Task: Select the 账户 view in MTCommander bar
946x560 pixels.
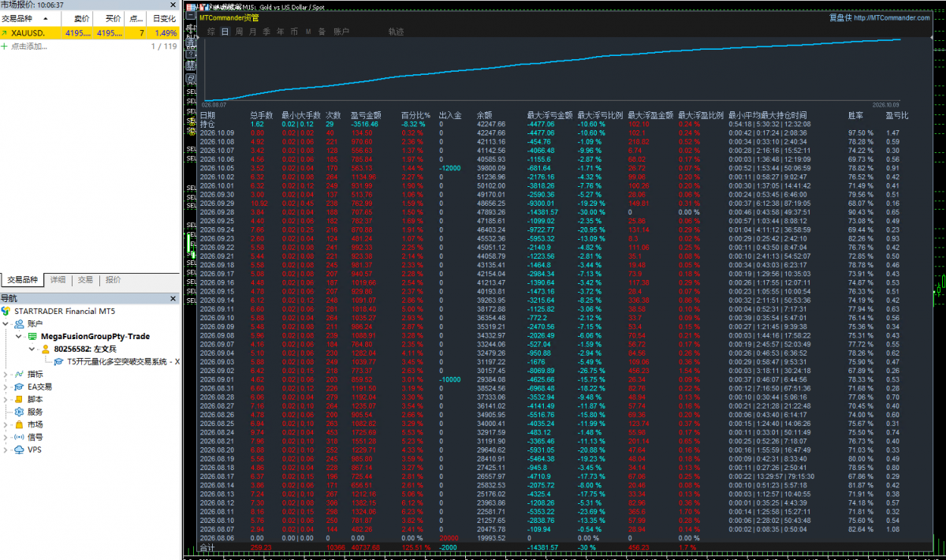Action: click(341, 32)
